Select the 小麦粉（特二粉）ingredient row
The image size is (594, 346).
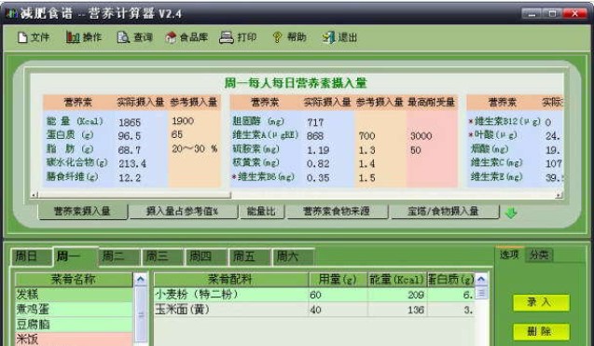(314, 295)
